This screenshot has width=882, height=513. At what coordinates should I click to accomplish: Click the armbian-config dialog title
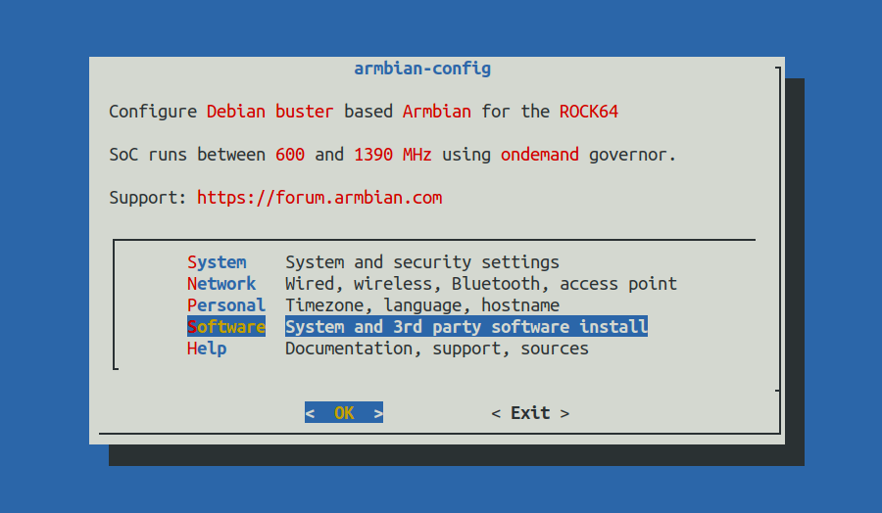coord(422,69)
